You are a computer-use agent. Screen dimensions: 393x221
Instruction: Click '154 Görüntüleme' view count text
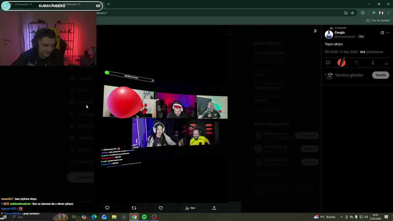[372, 52]
